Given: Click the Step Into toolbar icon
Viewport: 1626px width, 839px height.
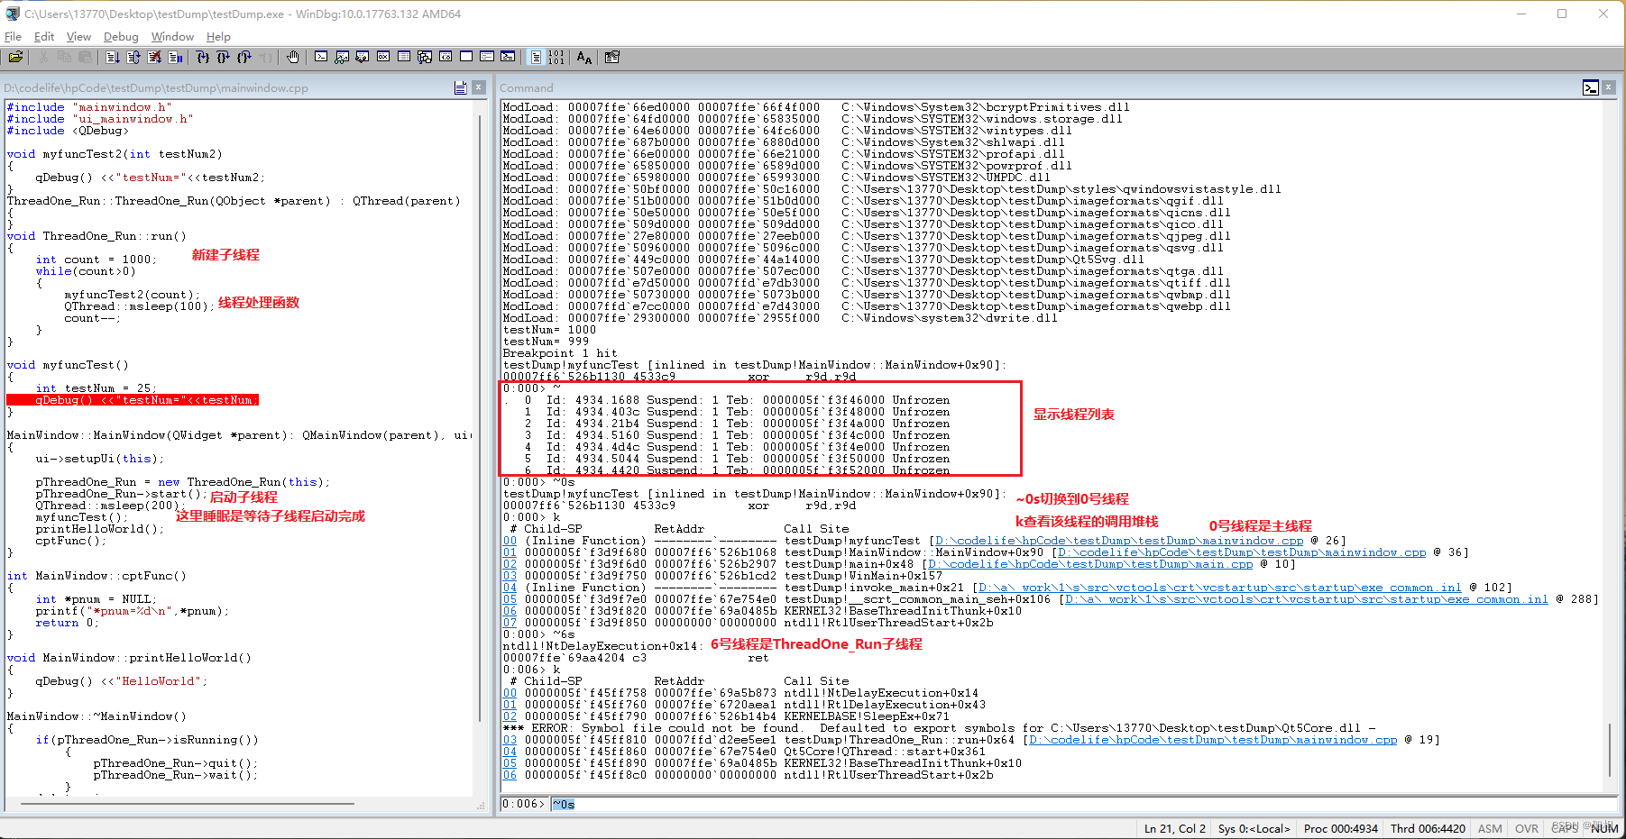Looking at the screenshot, I should [203, 57].
